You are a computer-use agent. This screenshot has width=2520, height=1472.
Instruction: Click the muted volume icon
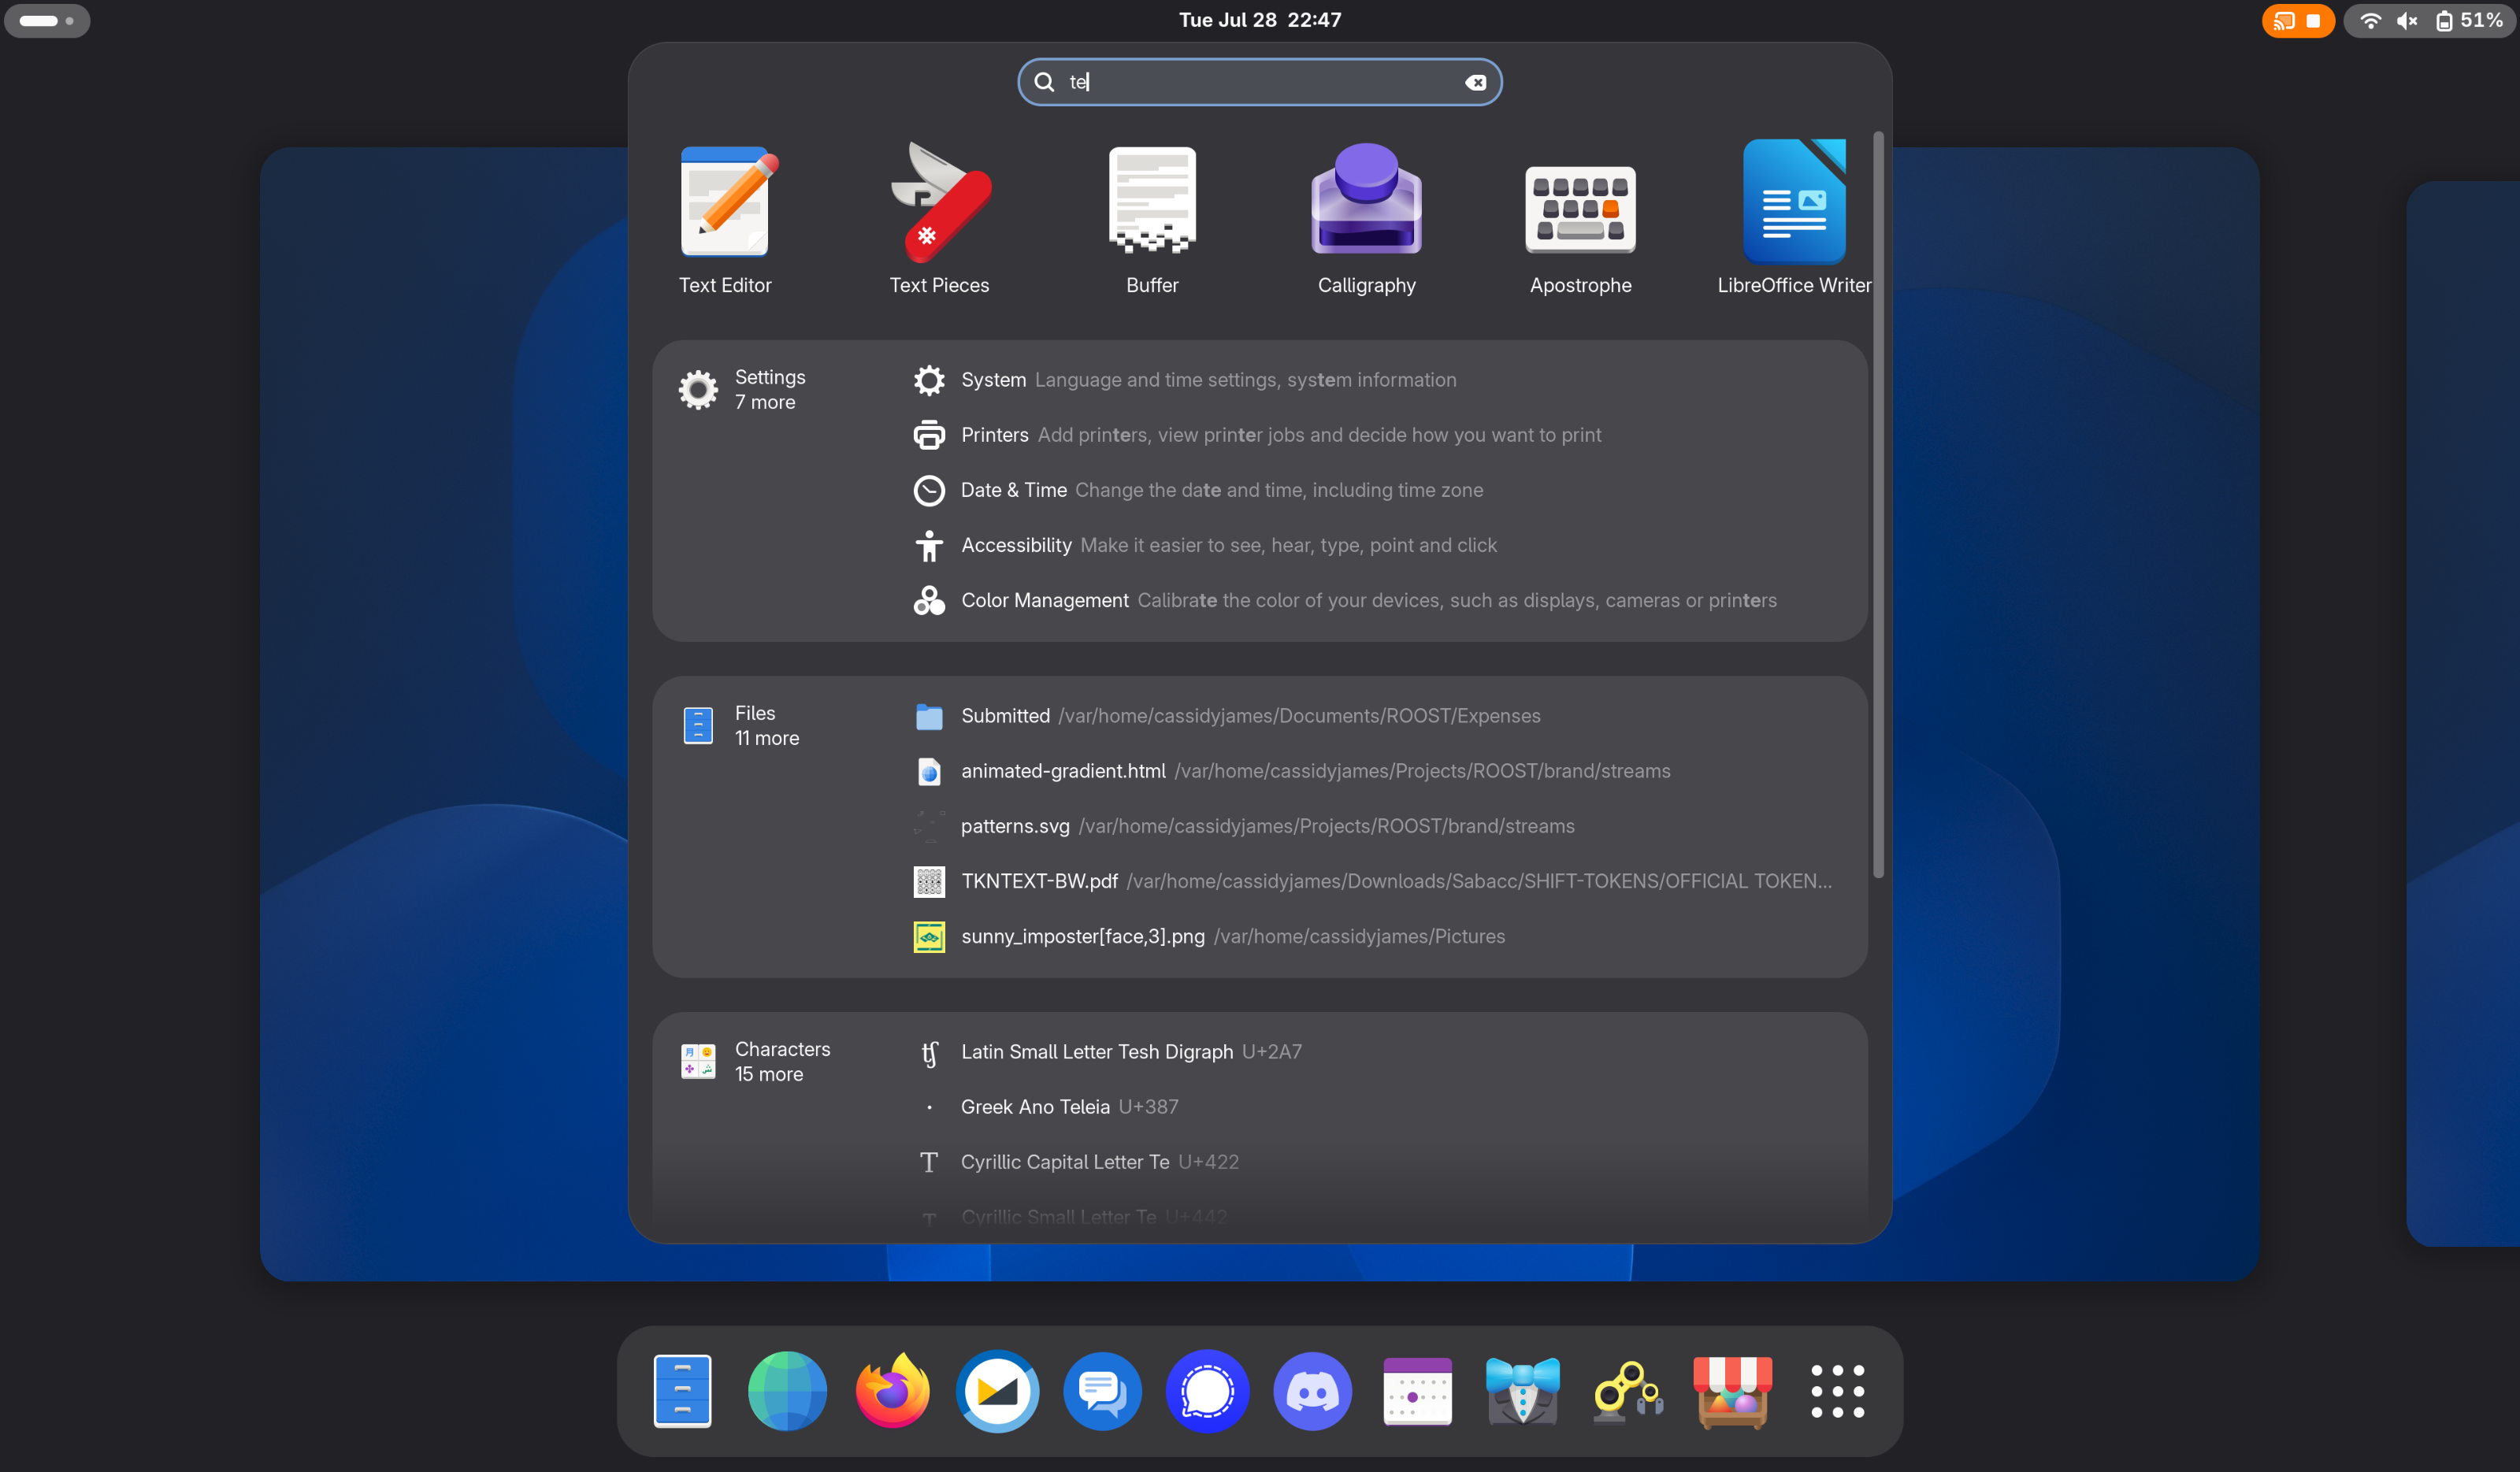(2407, 20)
